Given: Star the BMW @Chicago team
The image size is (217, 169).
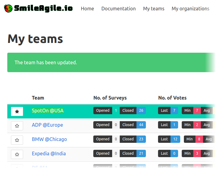Looking at the screenshot, I should pyautogui.click(x=17, y=140).
